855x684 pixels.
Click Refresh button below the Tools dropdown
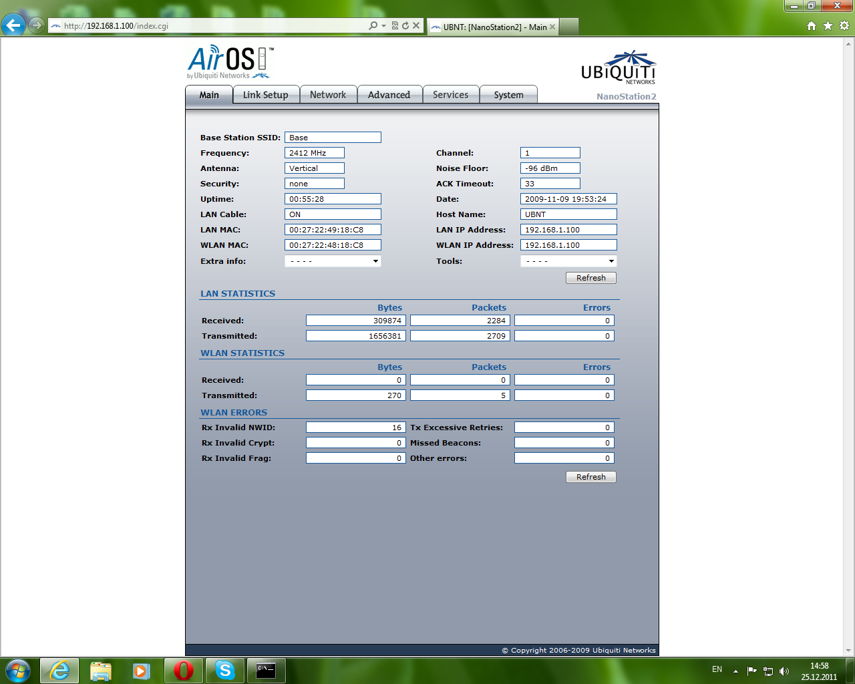[x=591, y=278]
